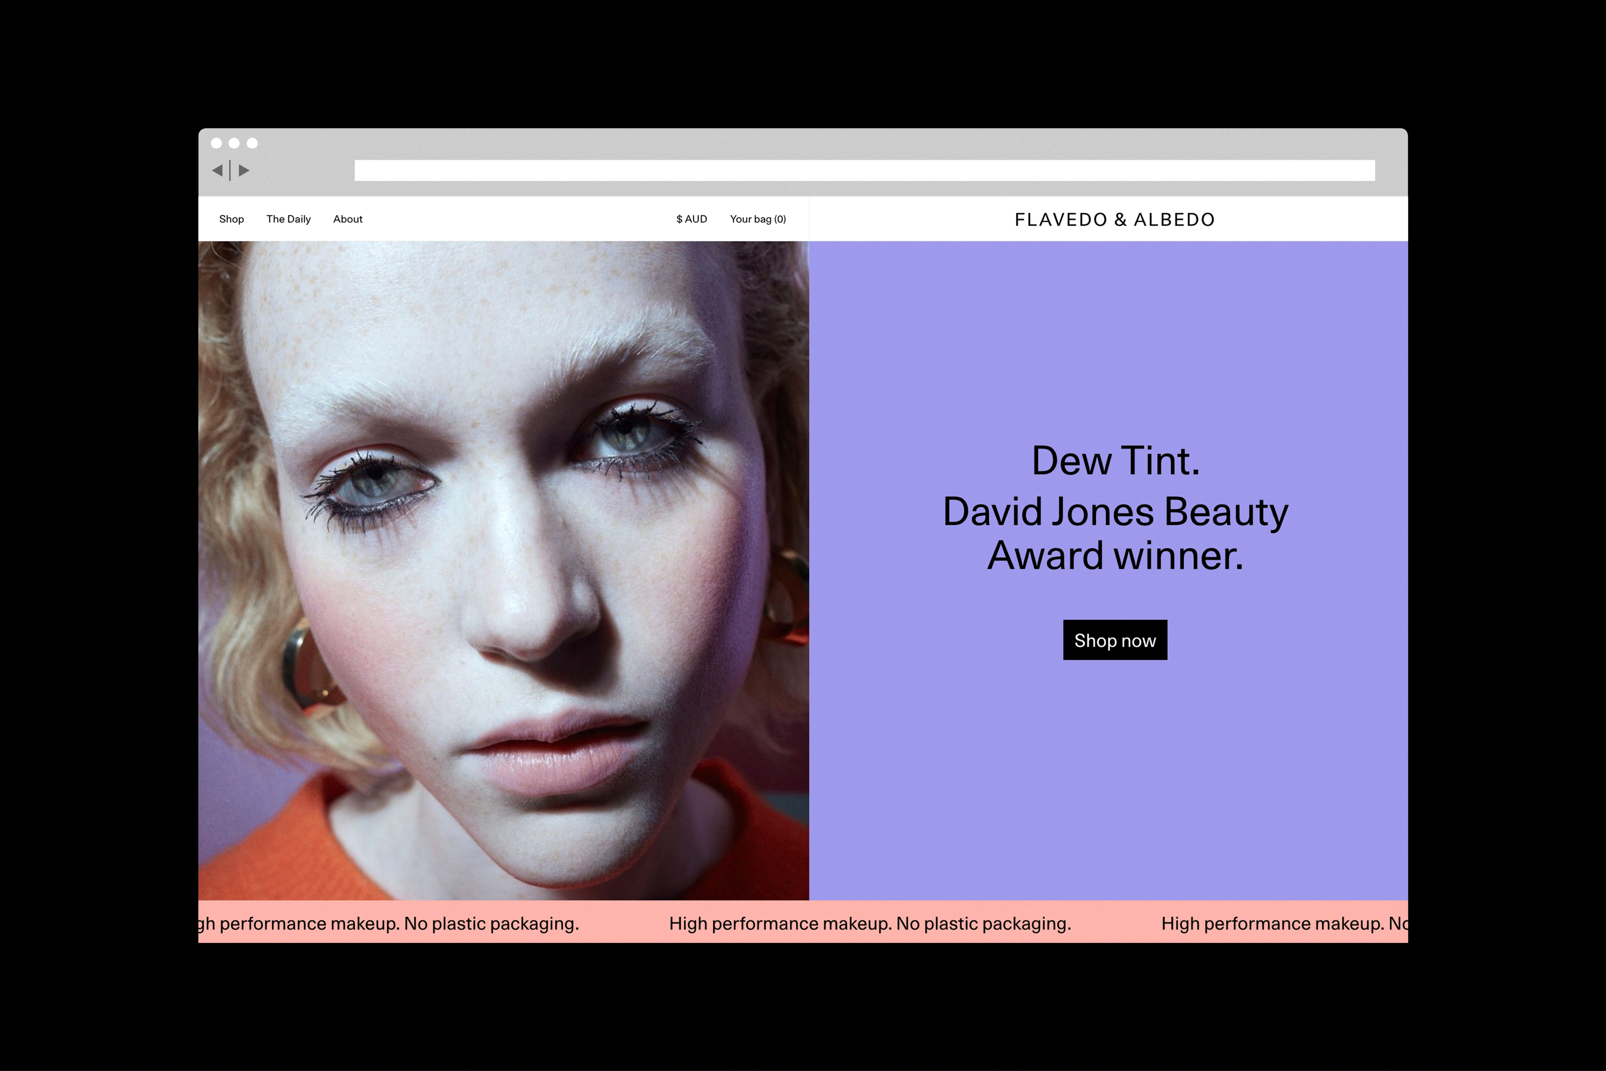Click the divider between back and forward arrows
Image resolution: width=1606 pixels, height=1071 pixels.
click(x=230, y=170)
